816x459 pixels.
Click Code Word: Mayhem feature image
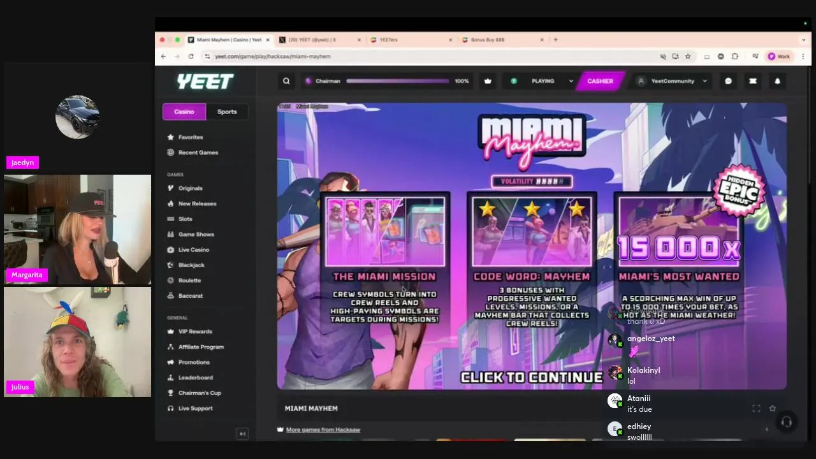[x=532, y=231]
